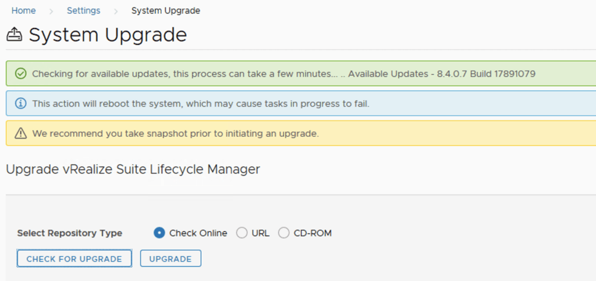Click the snapshot recommendation warning text
Image resolution: width=596 pixels, height=281 pixels.
coord(175,134)
